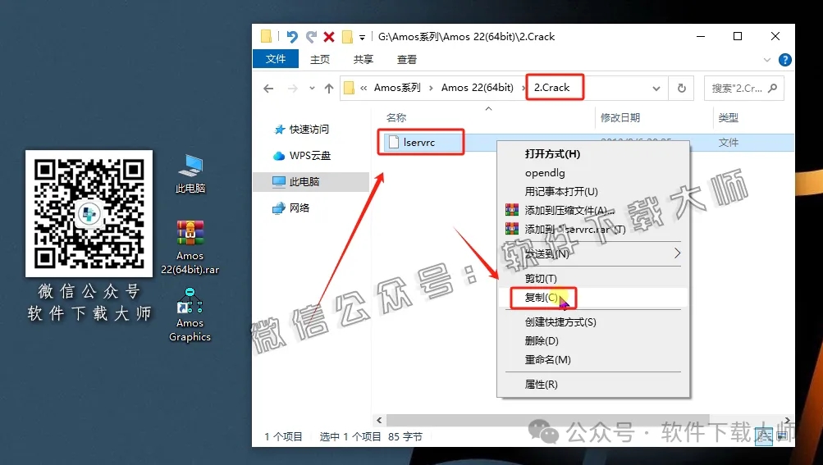823x465 pixels.
Task: Click the Undo icon in the title bar
Action: (292, 36)
